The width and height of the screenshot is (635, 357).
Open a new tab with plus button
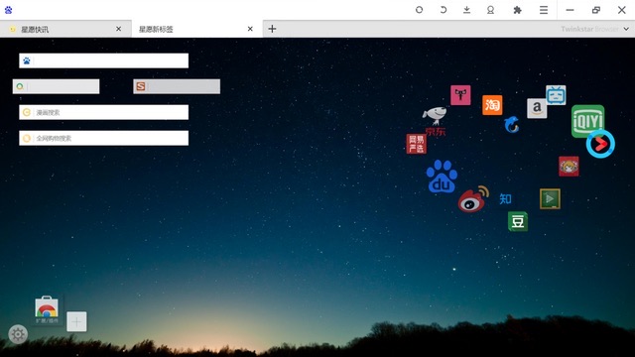272,29
